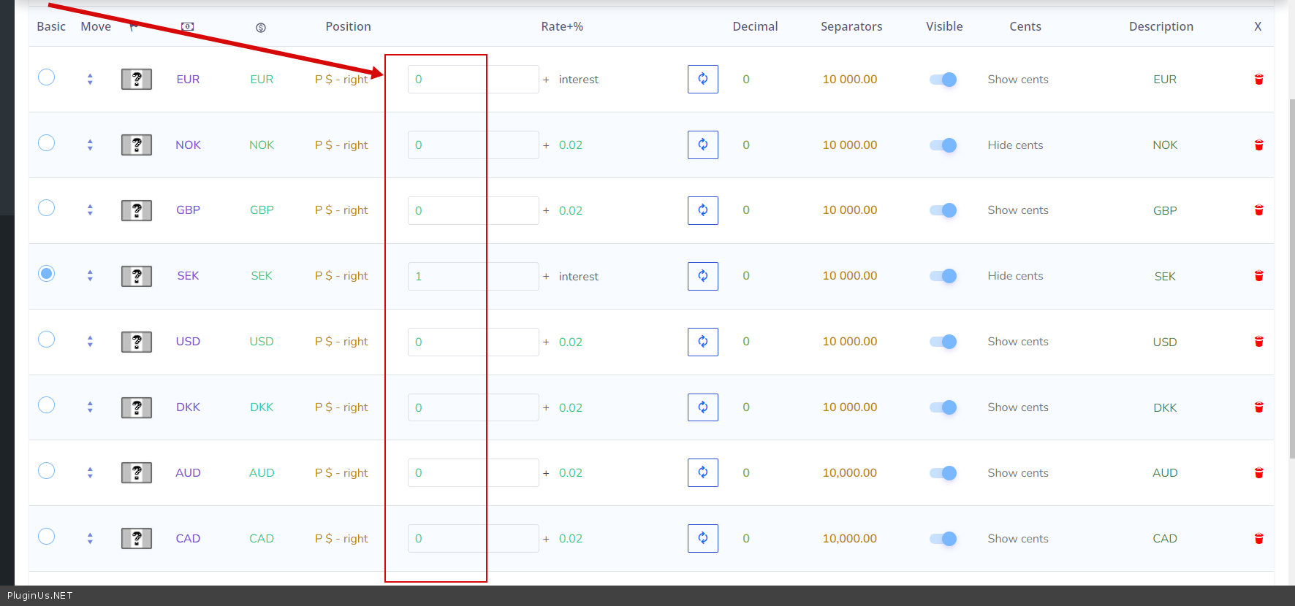Delete the NOK currency row

[x=1258, y=145]
